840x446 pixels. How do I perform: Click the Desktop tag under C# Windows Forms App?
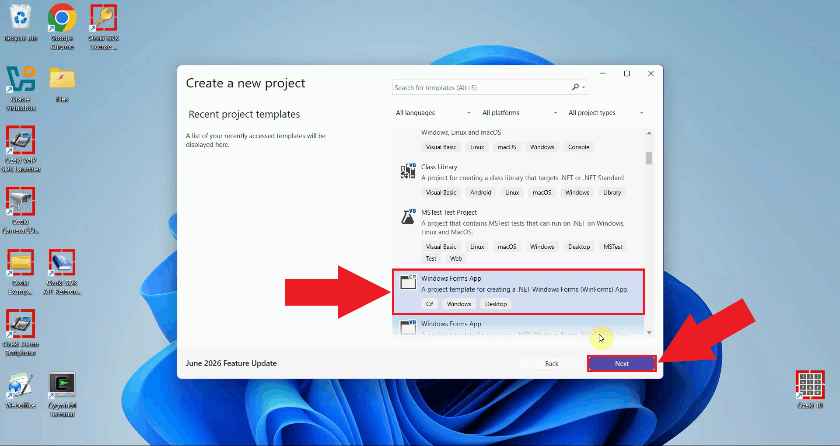pos(496,304)
